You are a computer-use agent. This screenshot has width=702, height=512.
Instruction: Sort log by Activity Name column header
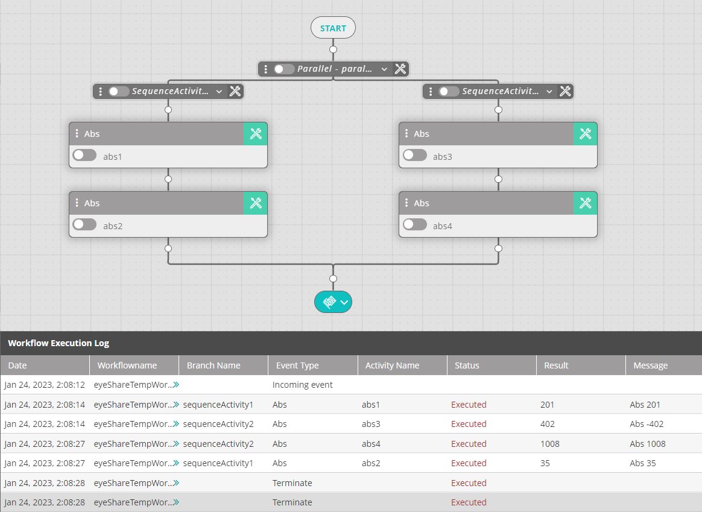pos(402,365)
